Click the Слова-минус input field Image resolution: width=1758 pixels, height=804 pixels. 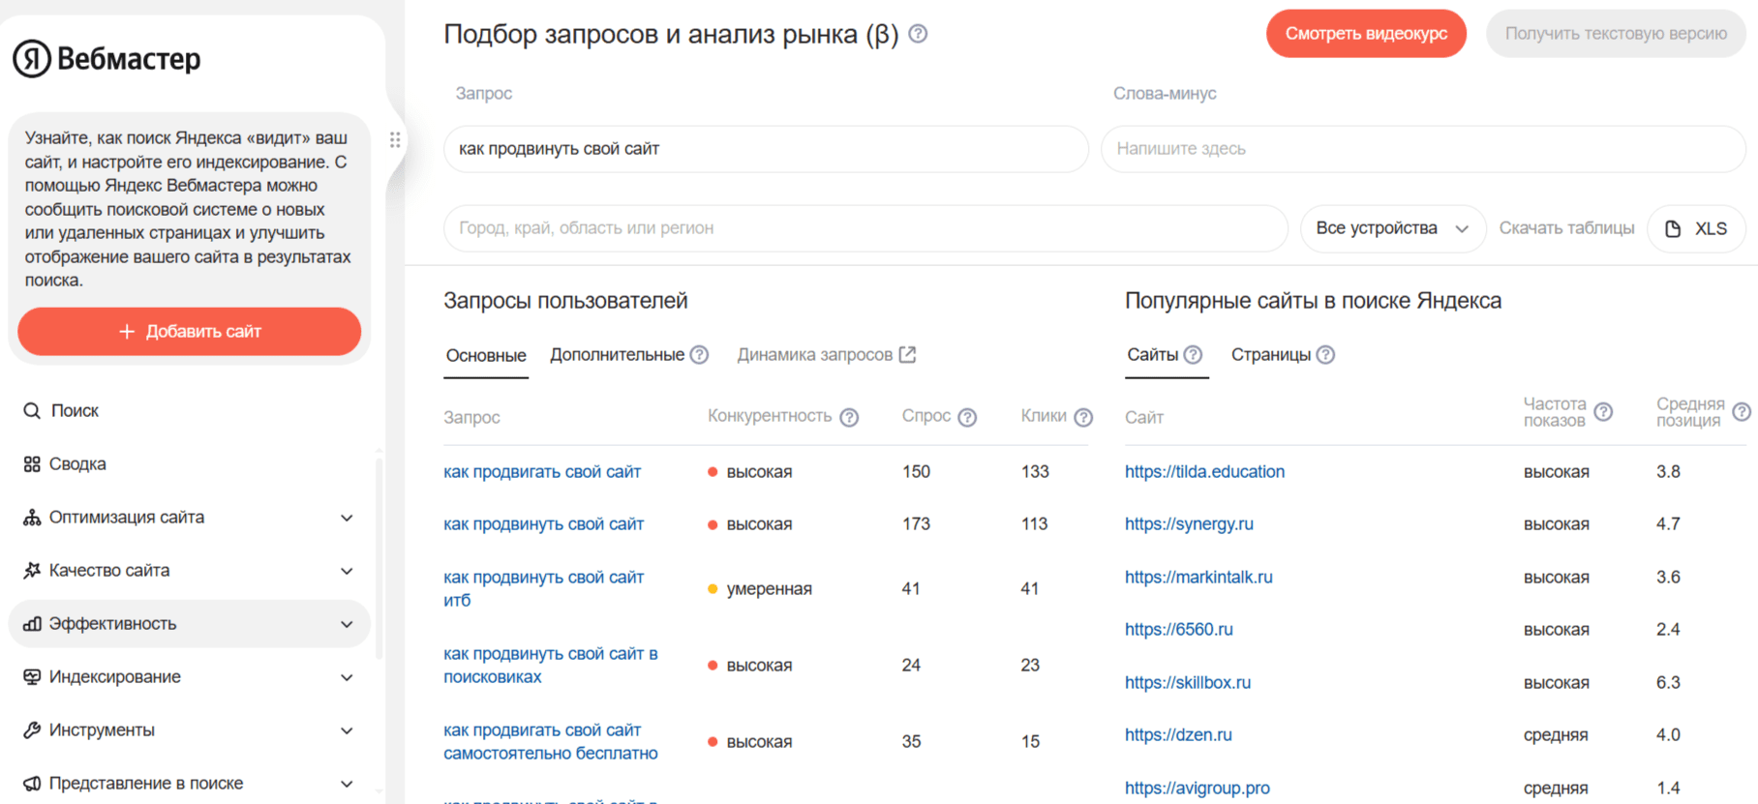(x=1422, y=149)
